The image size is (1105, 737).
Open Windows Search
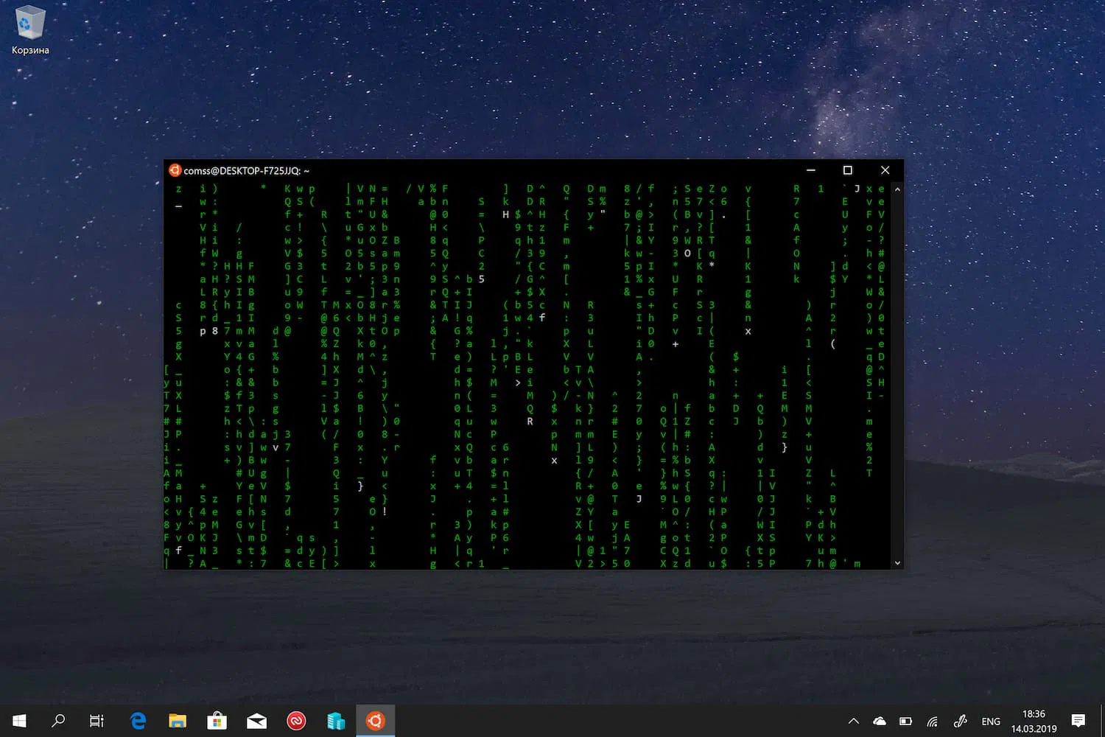tap(59, 721)
